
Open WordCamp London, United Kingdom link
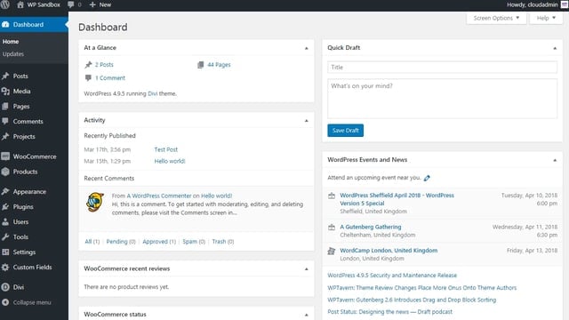coord(389,251)
